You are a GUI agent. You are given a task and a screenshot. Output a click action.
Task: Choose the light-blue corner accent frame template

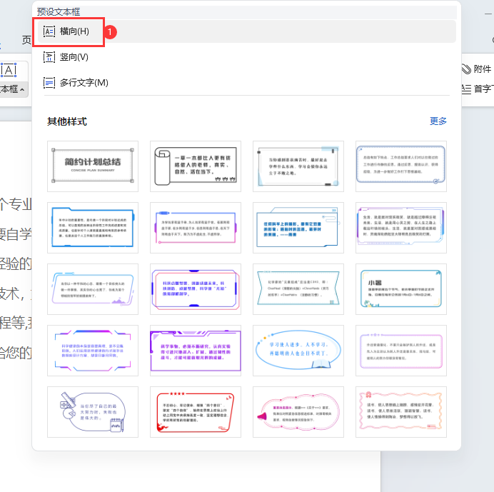click(298, 166)
